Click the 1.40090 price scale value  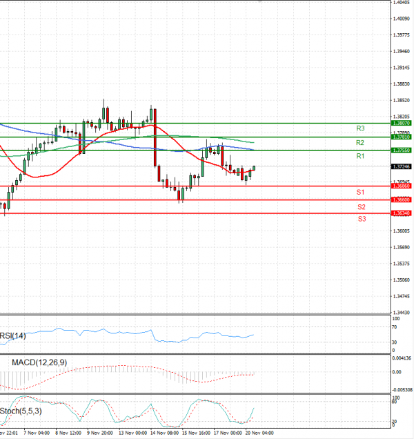[x=402, y=19]
